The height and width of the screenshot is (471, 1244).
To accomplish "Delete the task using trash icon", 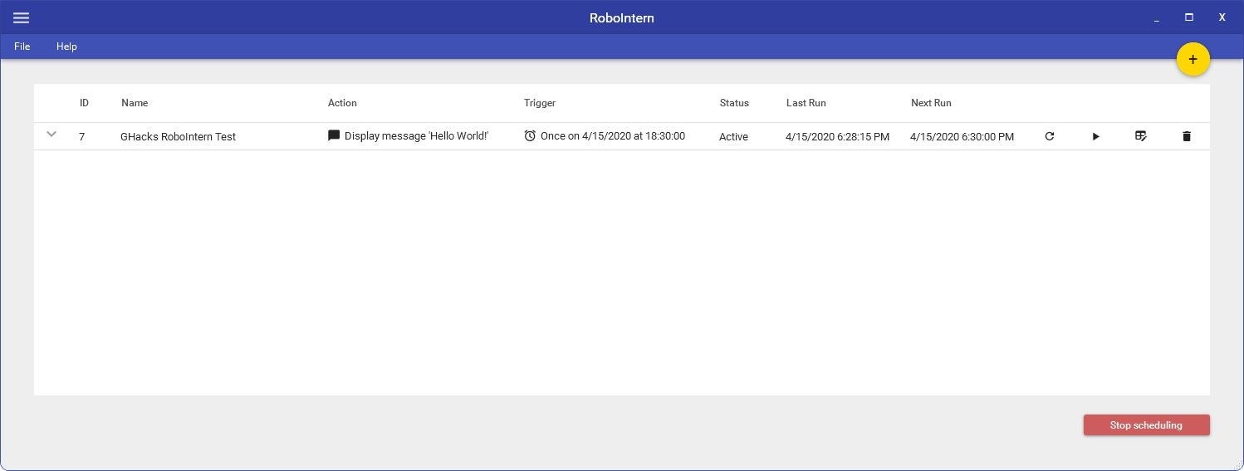I will pos(1186,136).
